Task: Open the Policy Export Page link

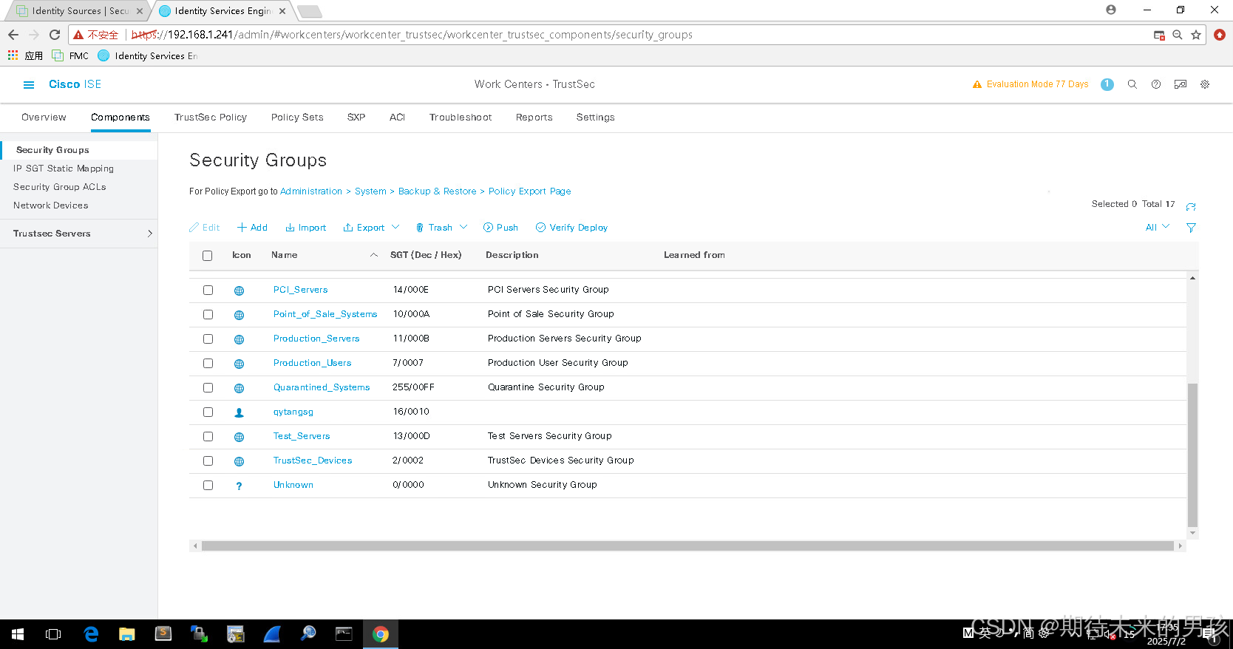Action: click(x=530, y=191)
